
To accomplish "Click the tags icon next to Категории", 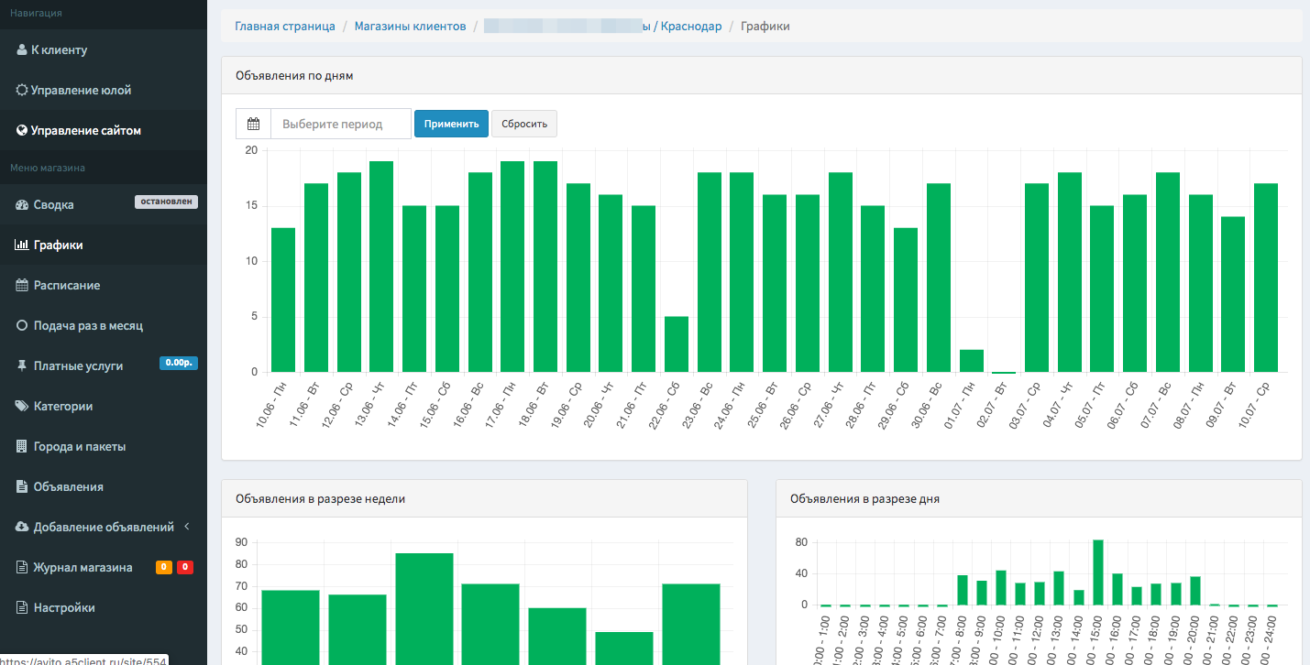I will (23, 407).
